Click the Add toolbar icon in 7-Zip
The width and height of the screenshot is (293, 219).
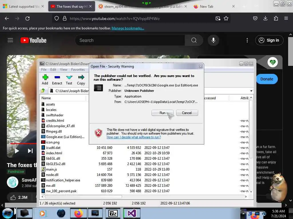tap(45, 80)
